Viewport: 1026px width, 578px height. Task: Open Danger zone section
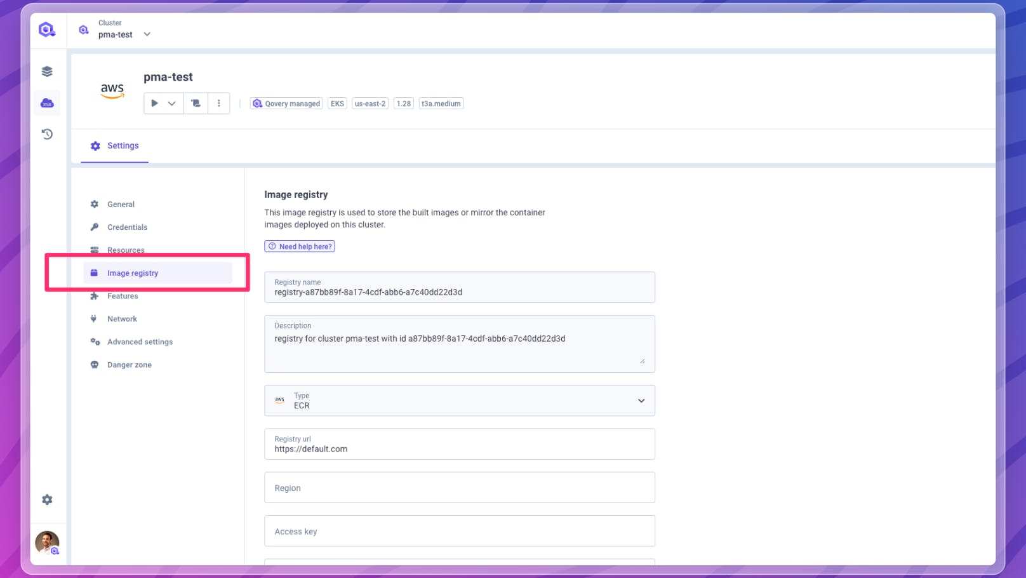[x=129, y=365]
